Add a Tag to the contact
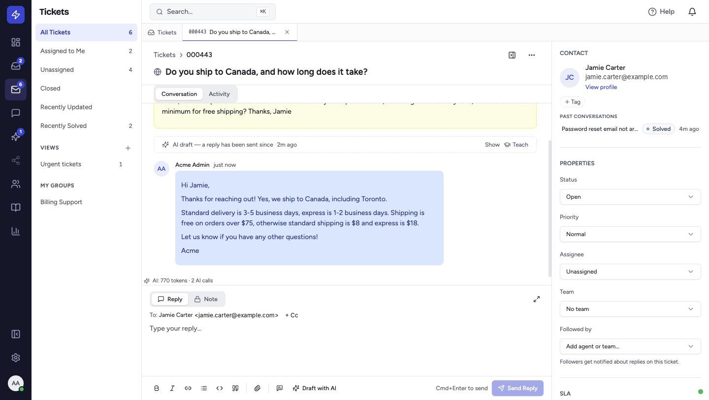 572,102
